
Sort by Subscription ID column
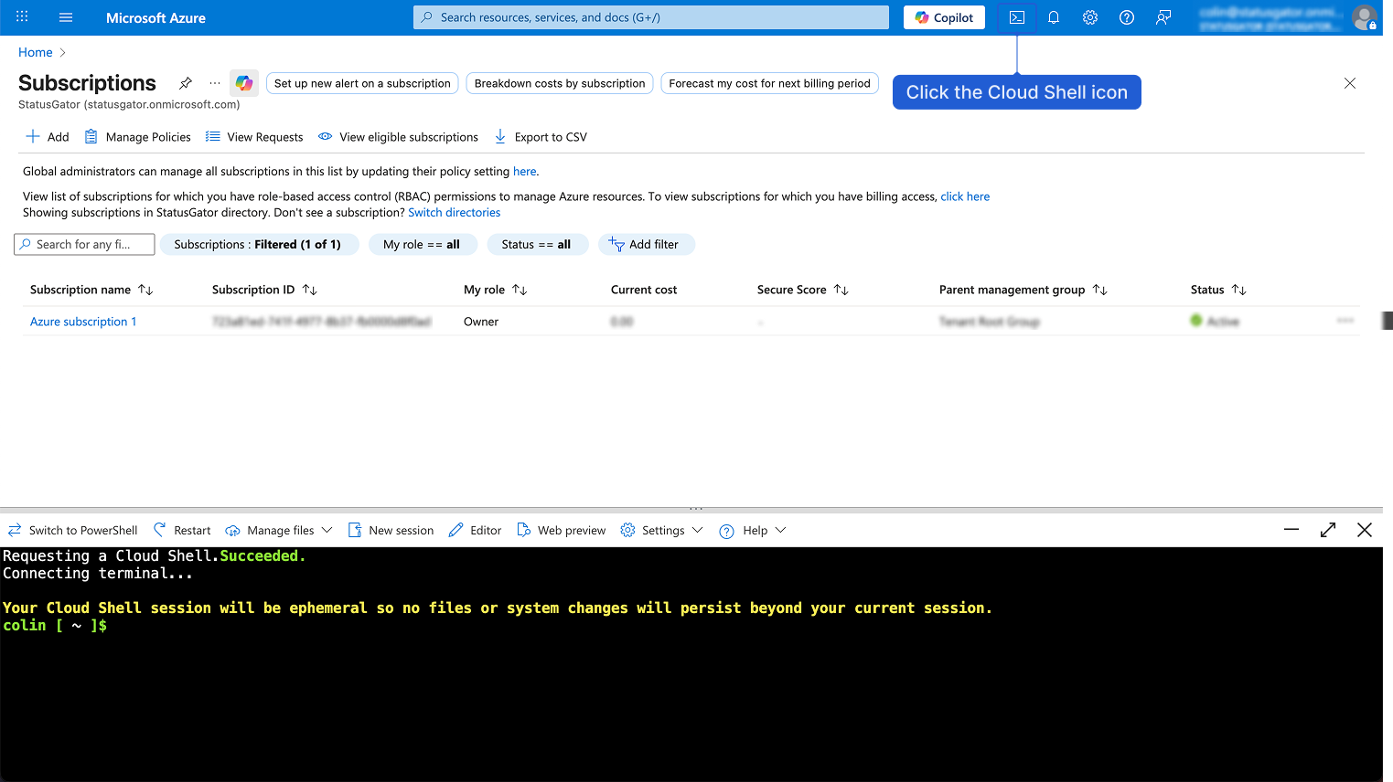pos(264,290)
